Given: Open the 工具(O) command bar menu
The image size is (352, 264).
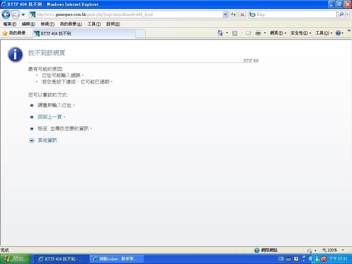Looking at the screenshot, I should click(x=324, y=33).
